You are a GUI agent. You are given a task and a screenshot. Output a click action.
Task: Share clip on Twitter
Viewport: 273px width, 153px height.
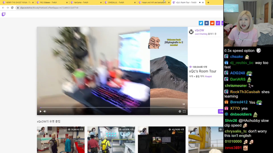click(201, 23)
